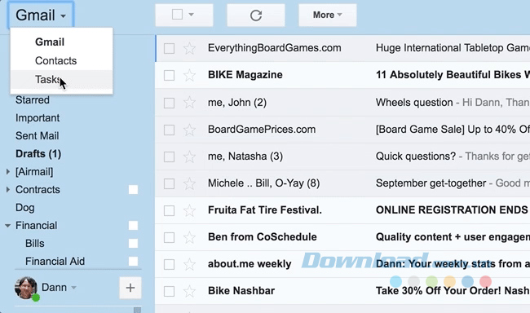Tick the about.me weekly email checkbox
This screenshot has height=313, width=530.
click(x=169, y=264)
